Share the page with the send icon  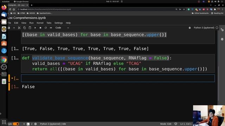180,9
